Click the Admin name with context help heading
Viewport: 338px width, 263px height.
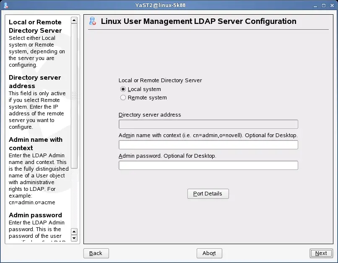click(36, 144)
